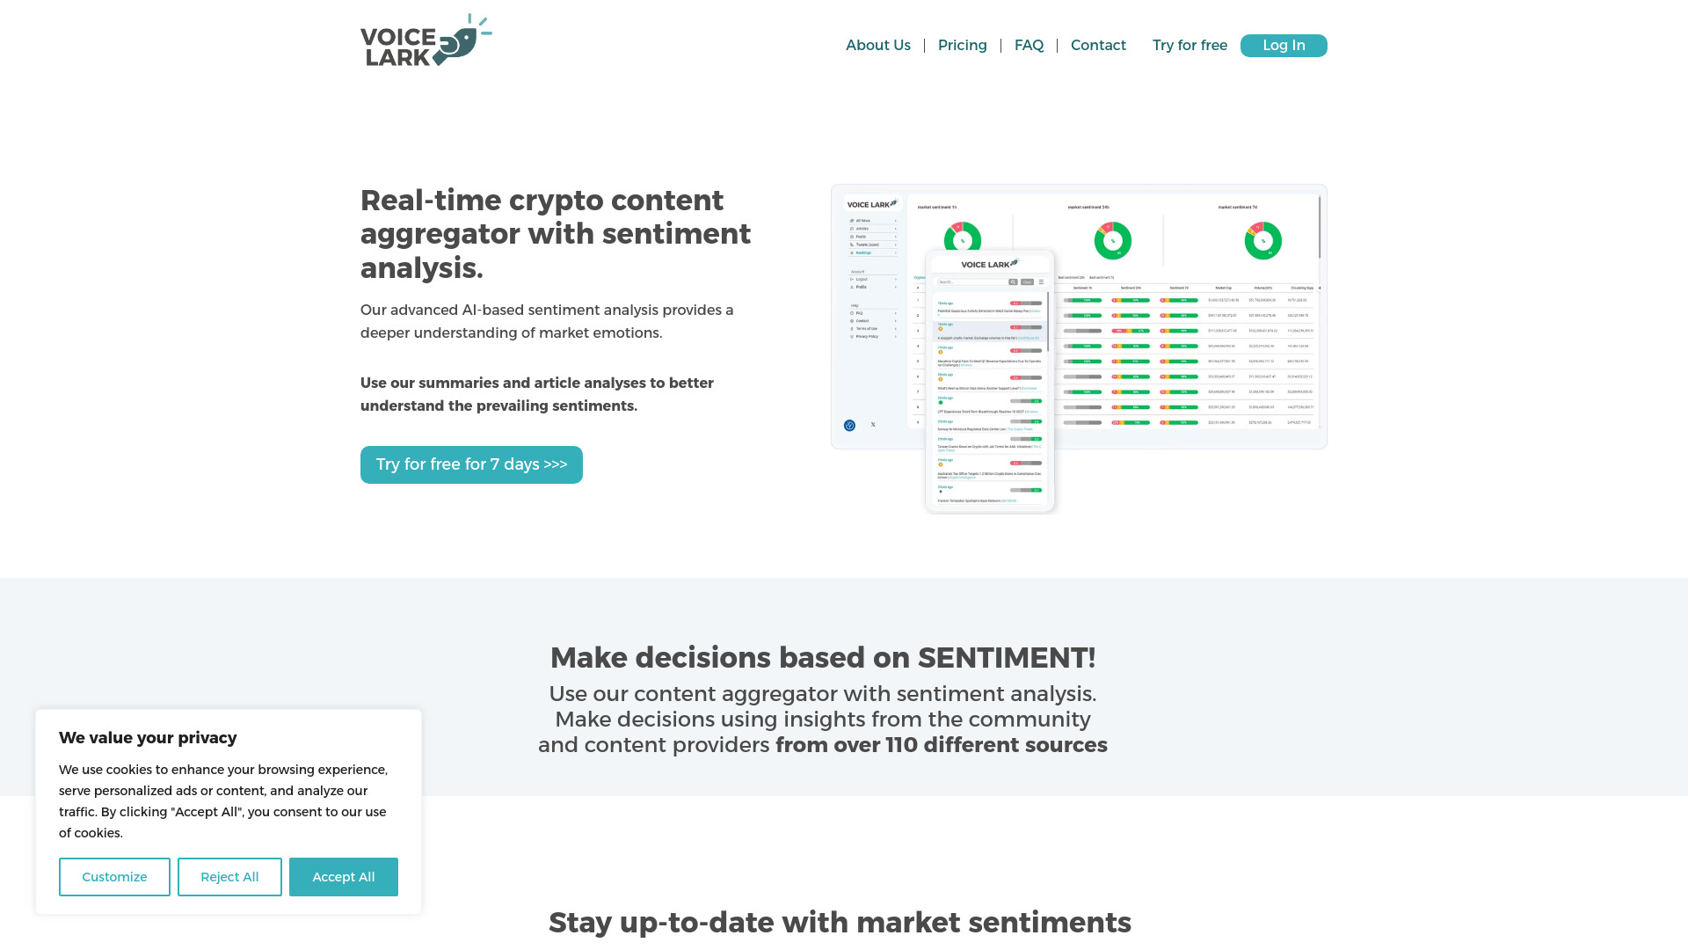Click the Customize cookie preferences button

coord(113,877)
